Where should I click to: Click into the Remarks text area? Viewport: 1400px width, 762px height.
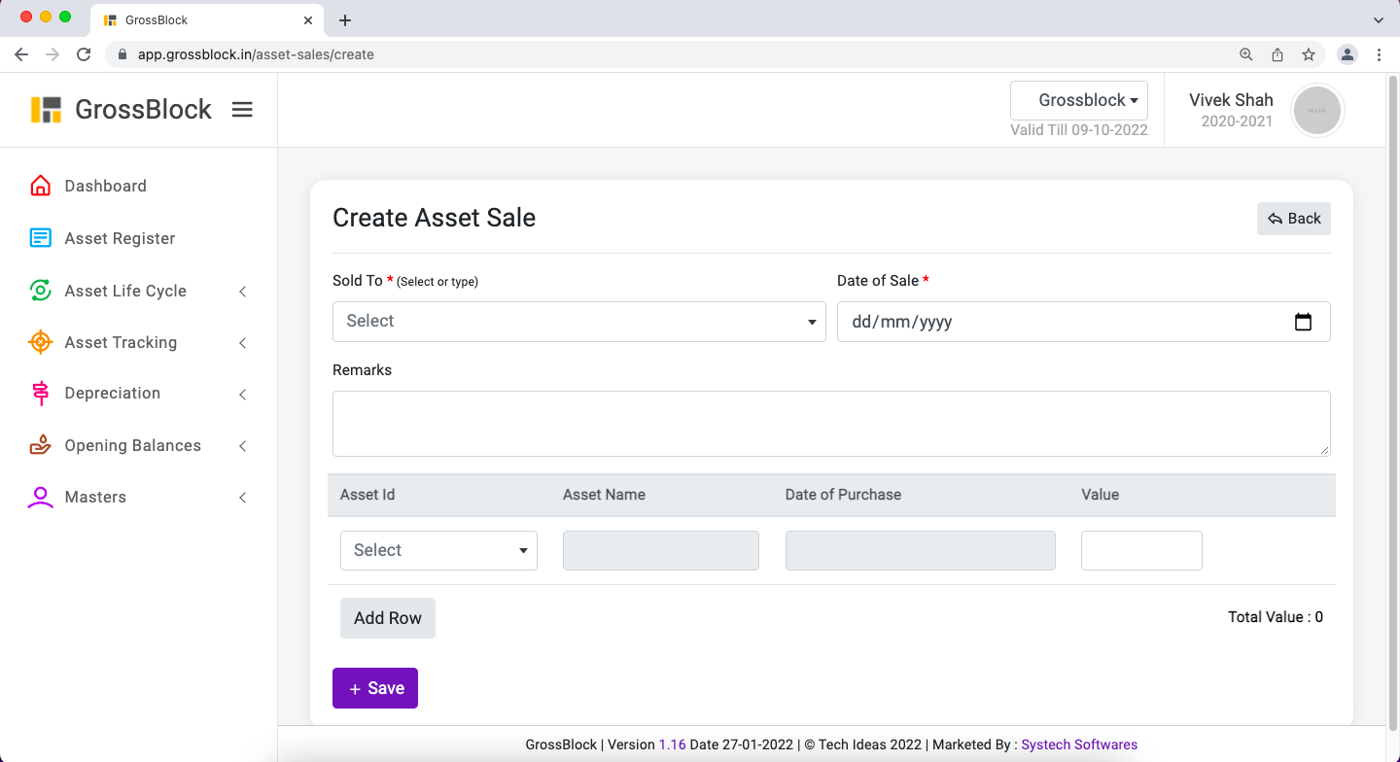pyautogui.click(x=831, y=424)
